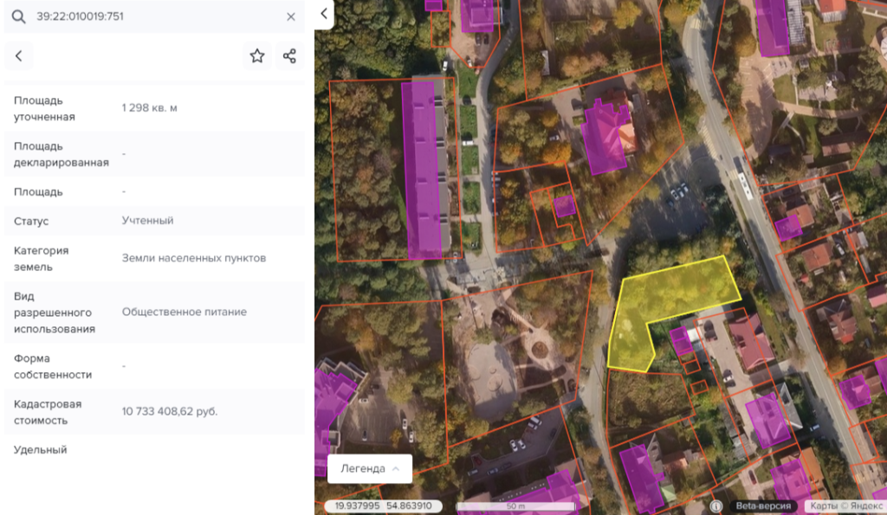
Task: Click the Кадастровая стоимость label
Action: (48, 412)
